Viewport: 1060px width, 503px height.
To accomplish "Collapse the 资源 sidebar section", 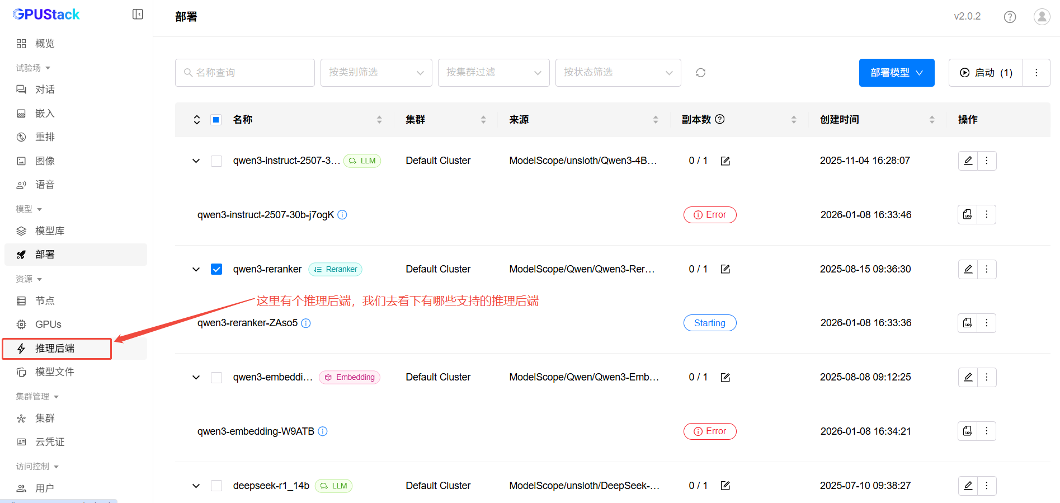I will (29, 279).
